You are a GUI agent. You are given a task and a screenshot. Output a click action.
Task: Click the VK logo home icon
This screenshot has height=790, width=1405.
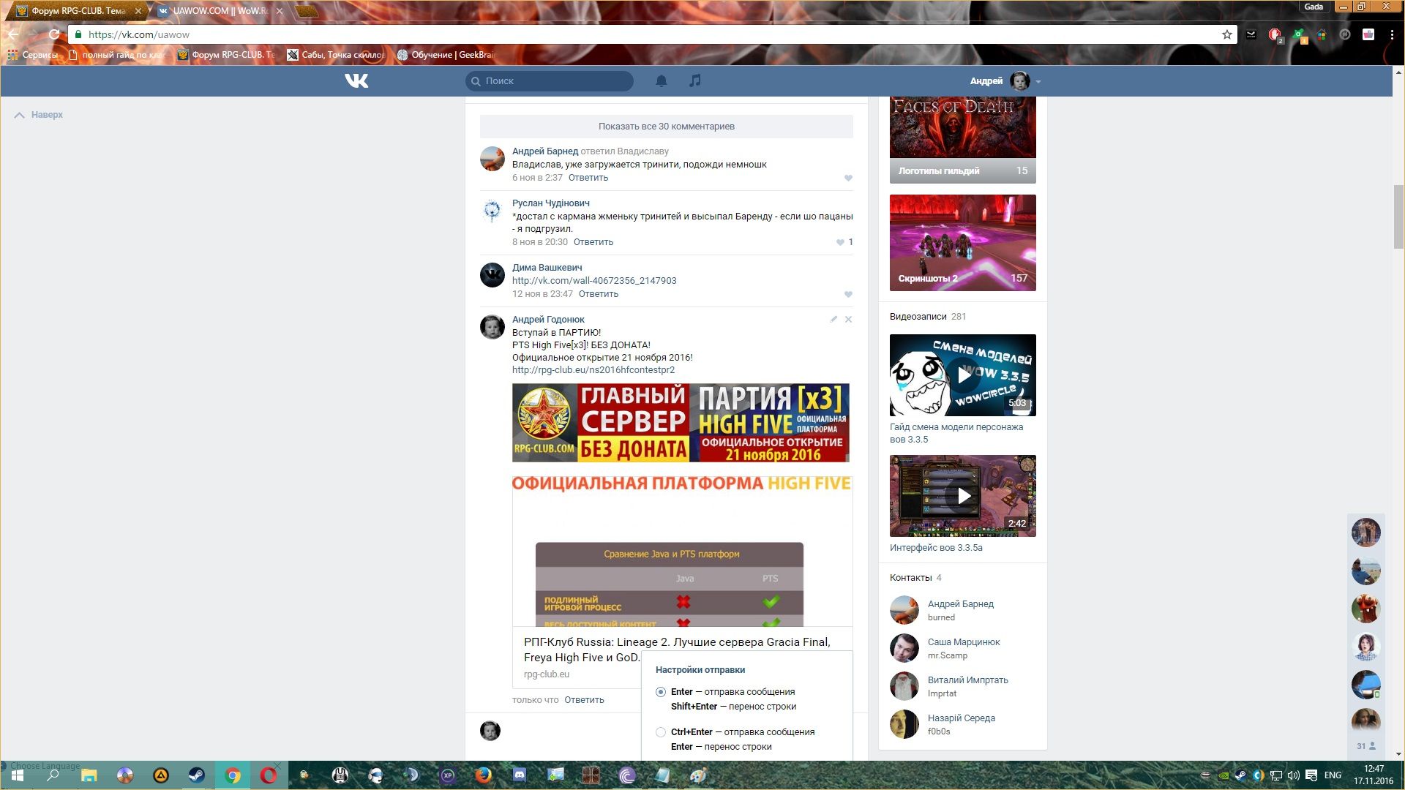[x=356, y=80]
